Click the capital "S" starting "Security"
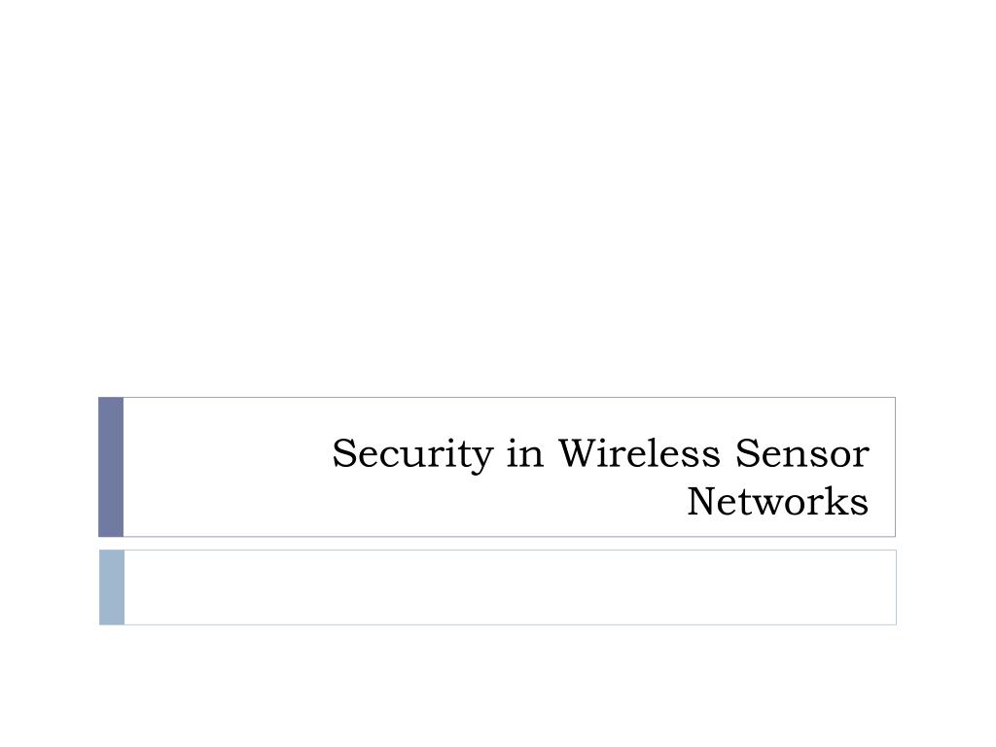Image resolution: width=996 pixels, height=747 pixels. click(x=343, y=453)
